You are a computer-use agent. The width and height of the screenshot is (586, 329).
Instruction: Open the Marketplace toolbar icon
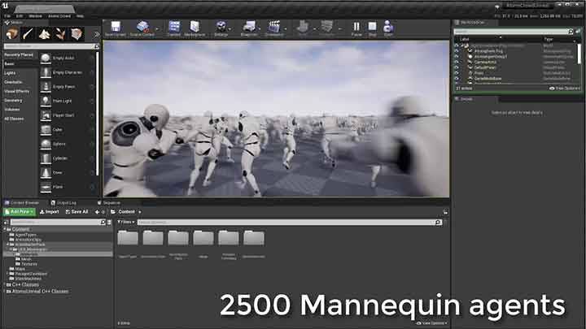pos(195,27)
